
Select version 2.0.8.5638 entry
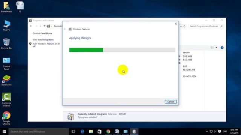click(187, 56)
